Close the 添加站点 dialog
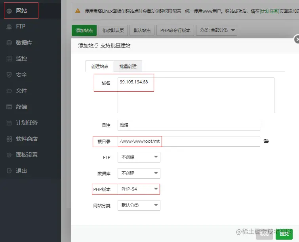299x242 pixels. pyautogui.click(x=297, y=40)
